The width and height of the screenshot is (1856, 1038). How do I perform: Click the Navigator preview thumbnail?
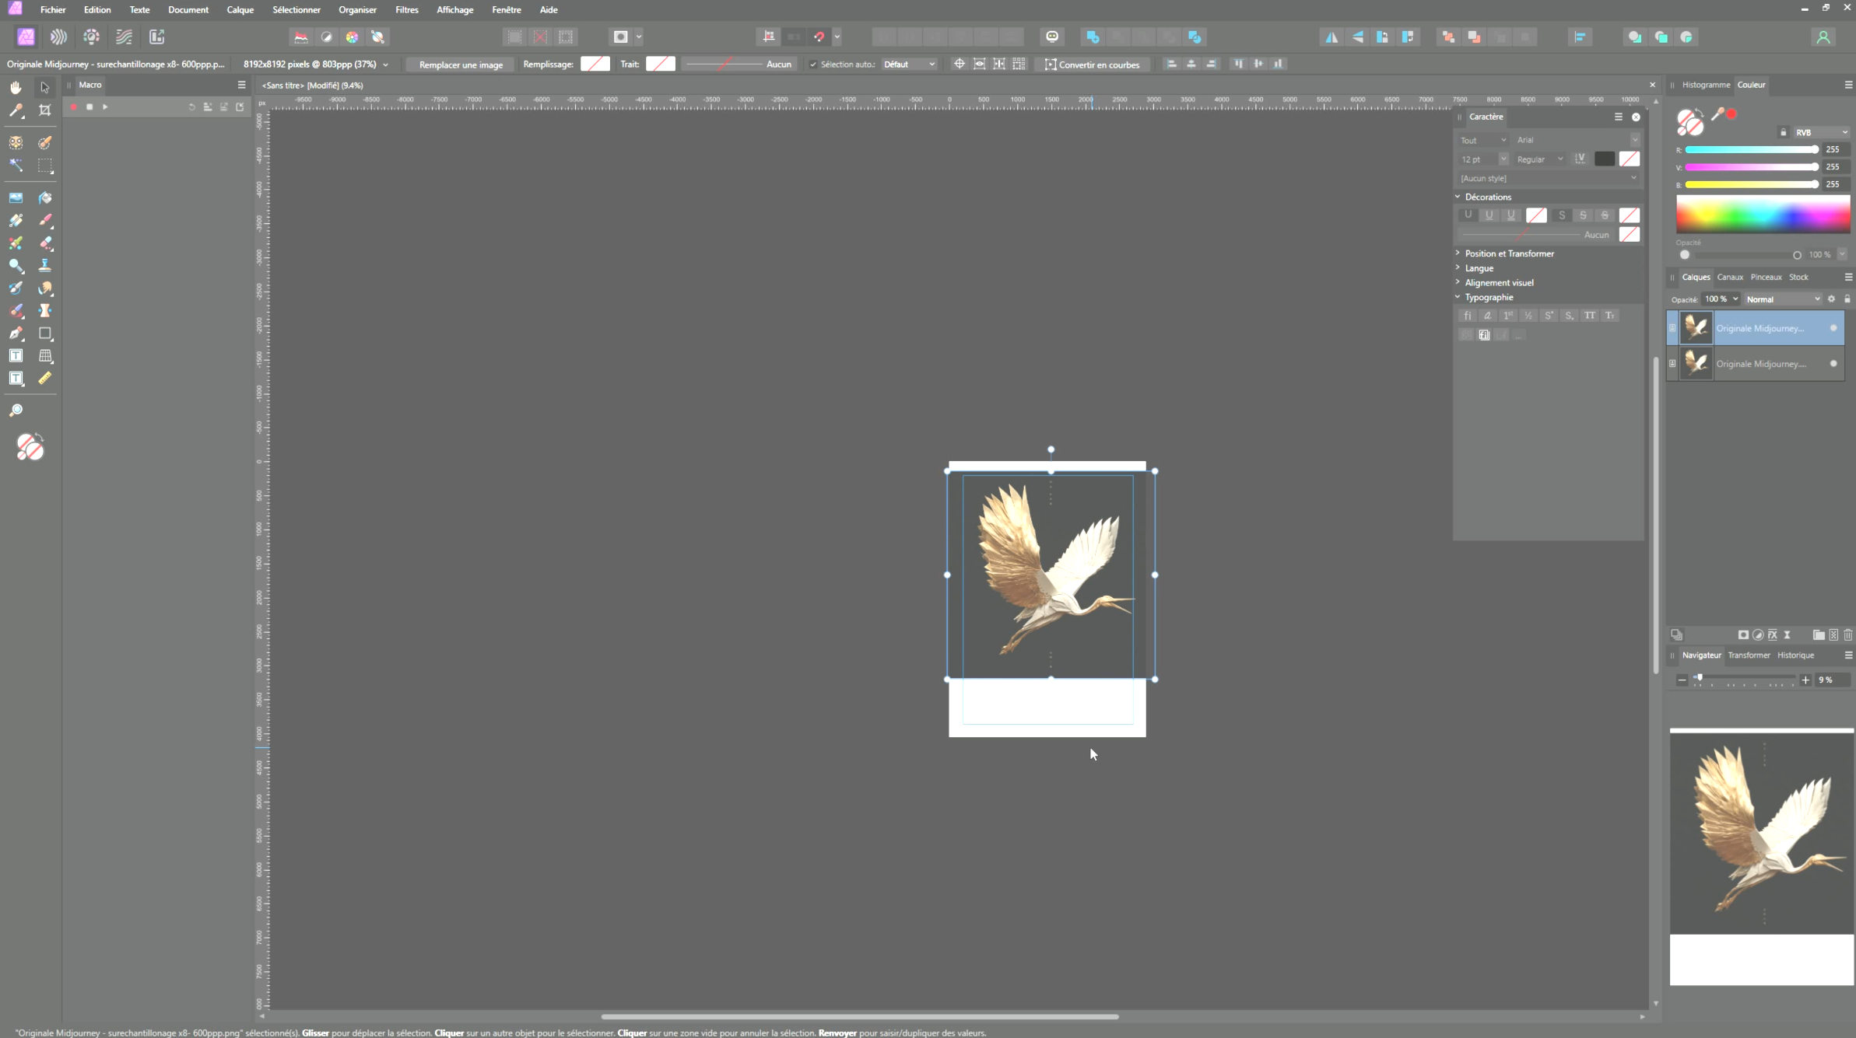pyautogui.click(x=1761, y=857)
